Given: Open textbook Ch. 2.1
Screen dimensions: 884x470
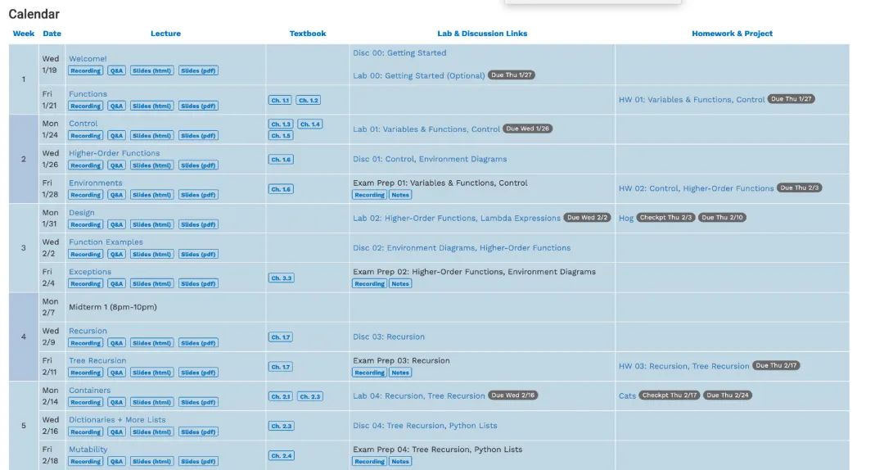Looking at the screenshot, I should [x=281, y=396].
